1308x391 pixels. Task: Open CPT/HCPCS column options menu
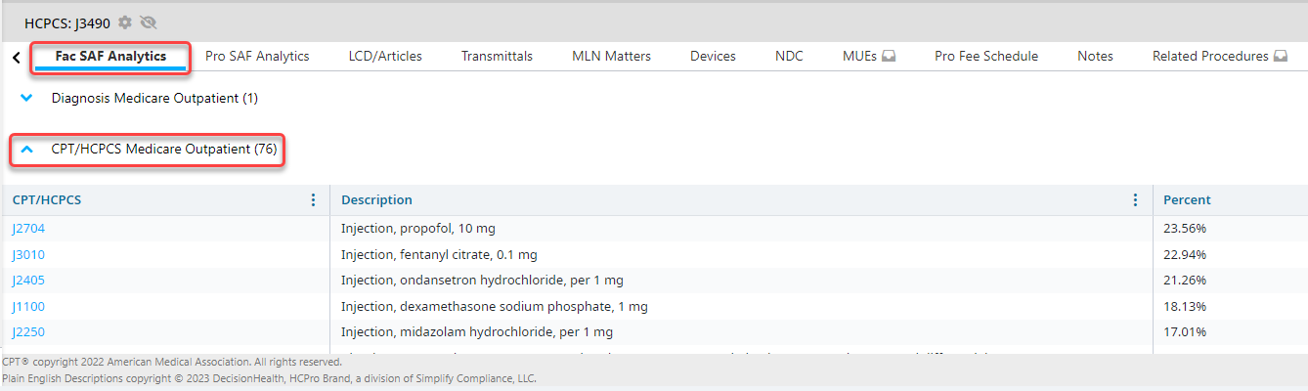(x=313, y=200)
